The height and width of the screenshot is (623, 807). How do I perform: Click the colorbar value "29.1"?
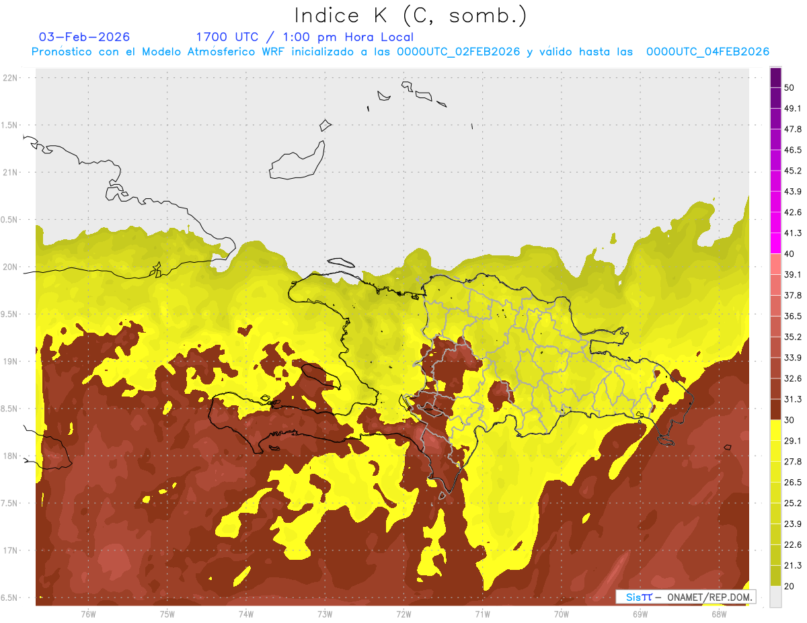click(x=792, y=441)
